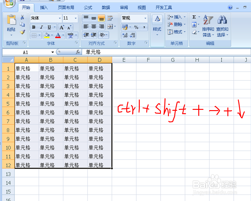Viewport: 251px width, 201px height.
Task: Click the Cut scissors icon
Action: pos(22,17)
